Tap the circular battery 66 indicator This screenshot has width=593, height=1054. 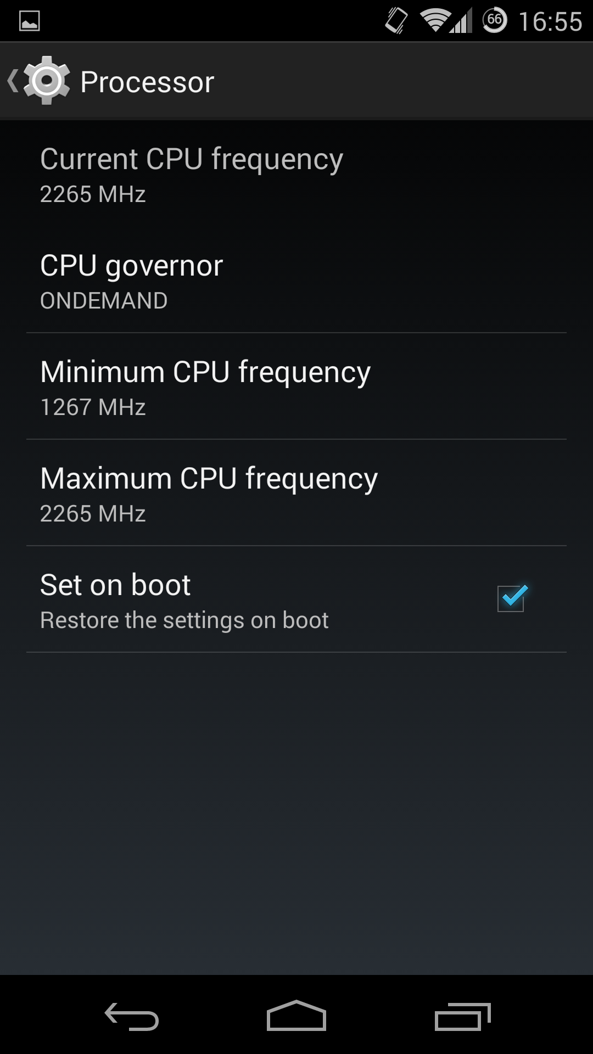point(495,21)
